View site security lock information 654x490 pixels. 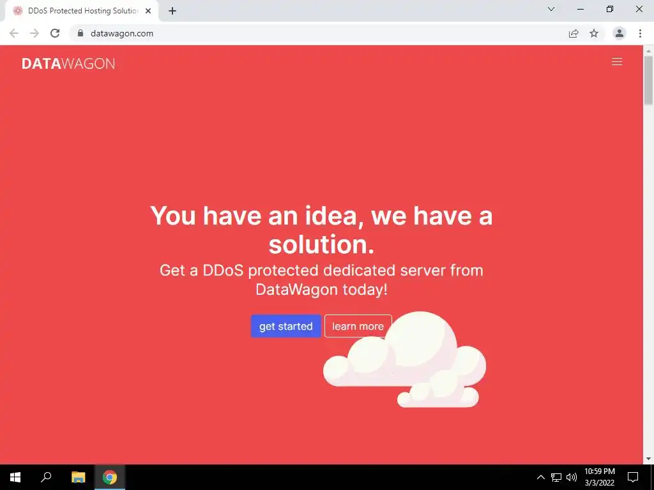click(x=80, y=33)
